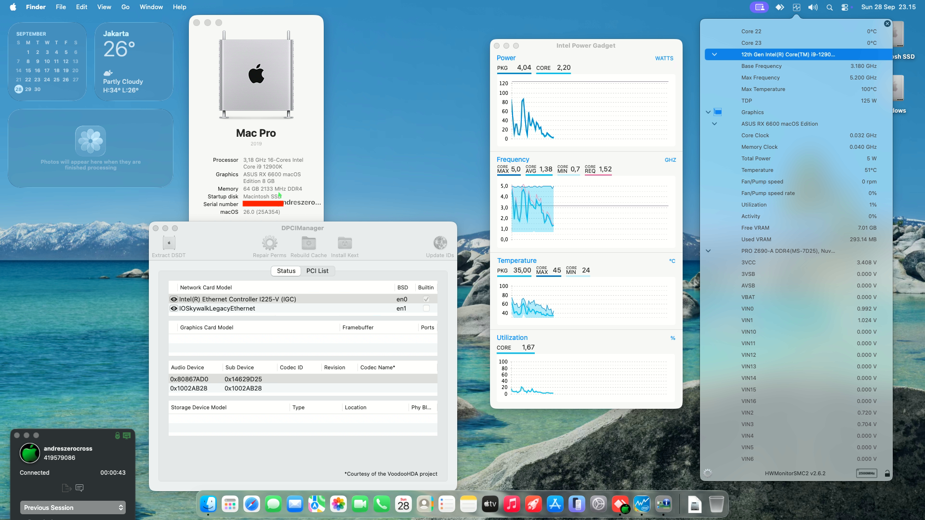
Task: Open the File menu
Action: [61, 7]
